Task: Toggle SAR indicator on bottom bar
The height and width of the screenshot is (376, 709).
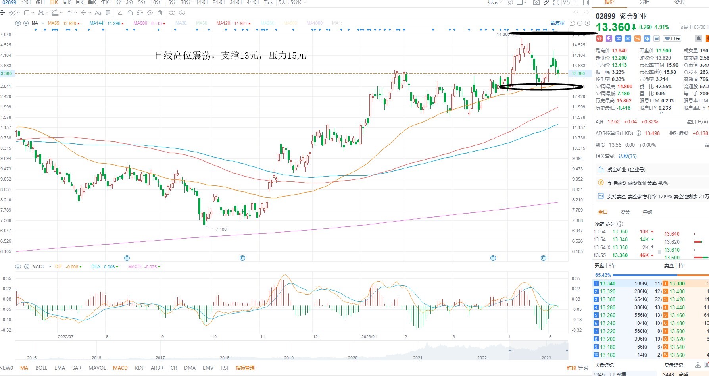Action: click(x=77, y=368)
